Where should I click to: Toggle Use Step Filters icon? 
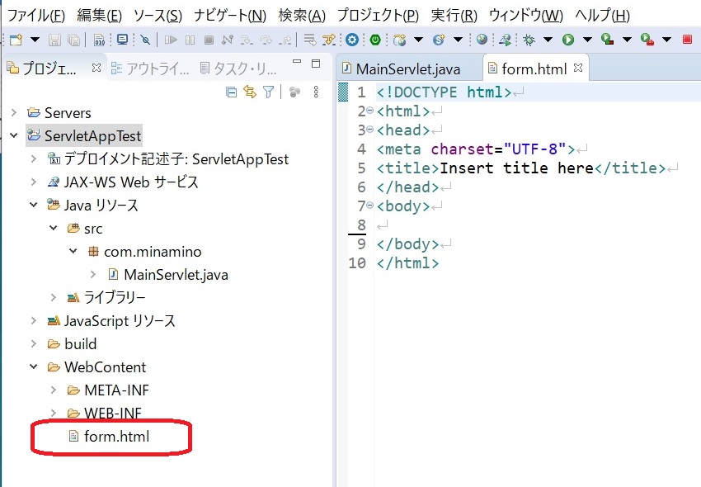point(329,40)
